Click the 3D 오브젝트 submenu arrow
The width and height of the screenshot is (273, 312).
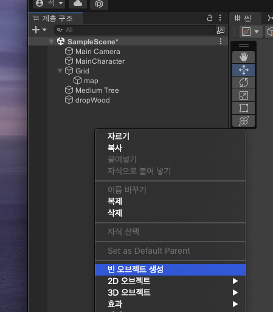[235, 293]
